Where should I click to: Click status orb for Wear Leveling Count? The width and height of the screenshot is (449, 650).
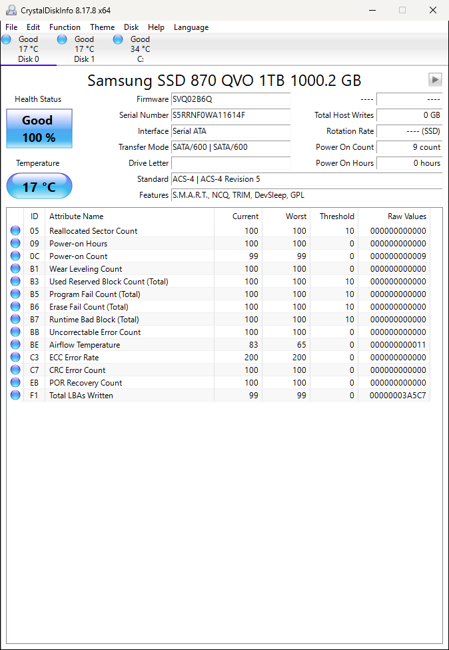tap(15, 269)
